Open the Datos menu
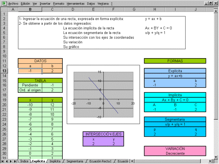Viewport: 219px width, 164px height. pyautogui.click(x=91, y=4)
